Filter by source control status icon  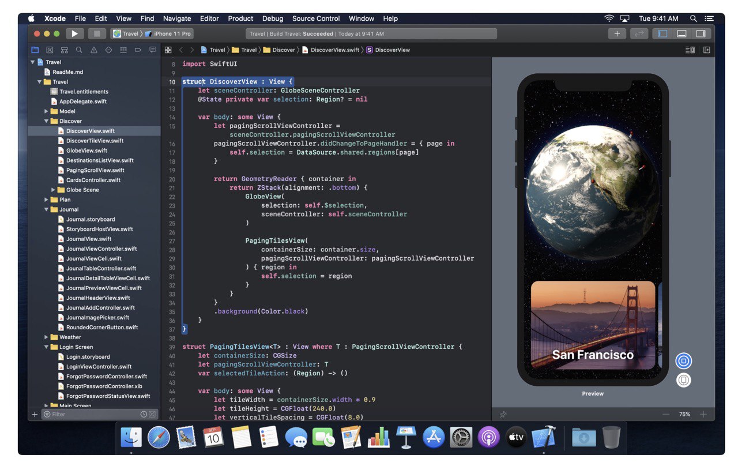click(x=152, y=414)
